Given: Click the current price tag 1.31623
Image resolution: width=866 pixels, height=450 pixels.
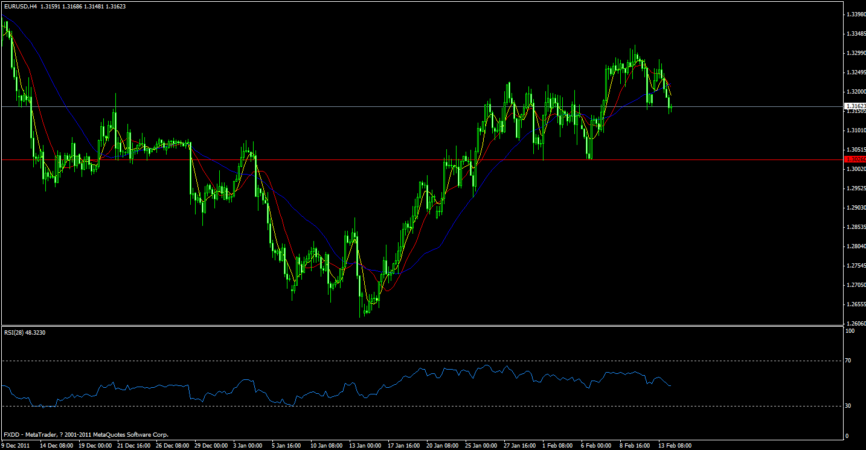Looking at the screenshot, I should 853,106.
